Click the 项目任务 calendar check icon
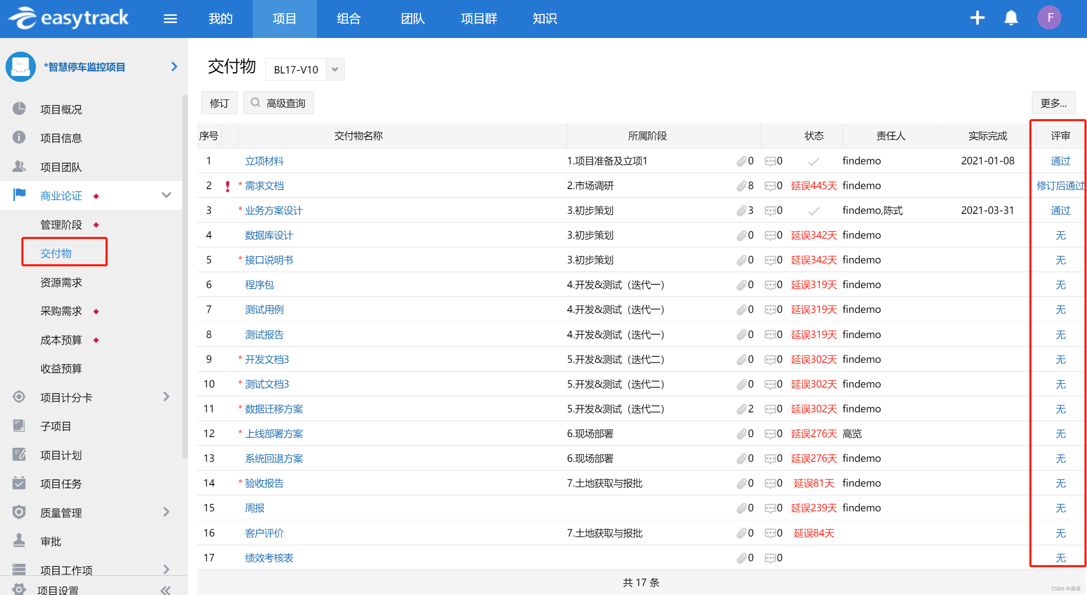 coord(19,483)
